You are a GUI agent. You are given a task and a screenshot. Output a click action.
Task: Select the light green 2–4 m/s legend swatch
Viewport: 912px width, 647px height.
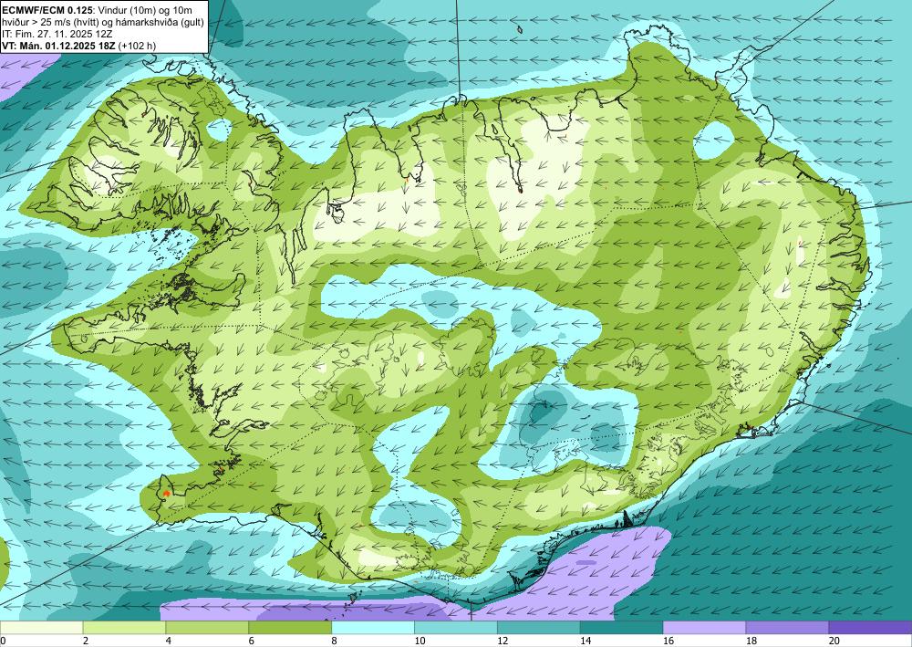click(x=124, y=628)
